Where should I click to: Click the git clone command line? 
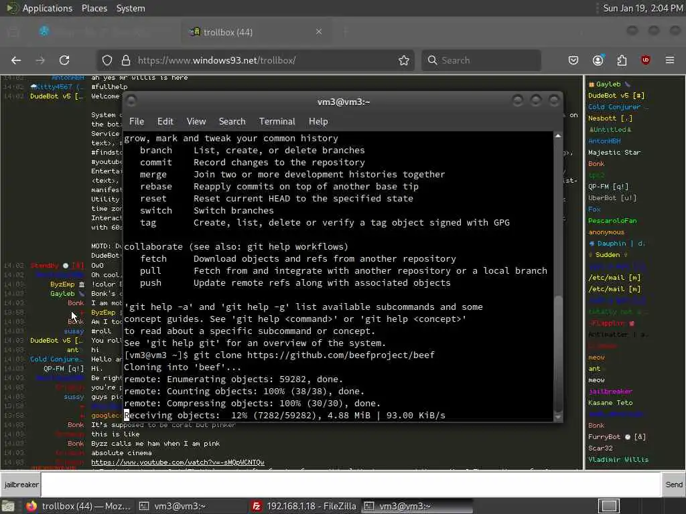coord(279,355)
